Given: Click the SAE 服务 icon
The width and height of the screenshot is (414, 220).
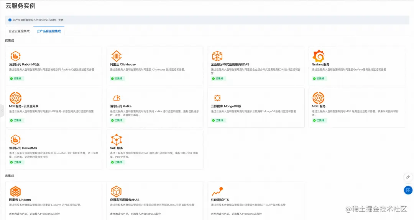Looking at the screenshot, I should pos(116,140).
